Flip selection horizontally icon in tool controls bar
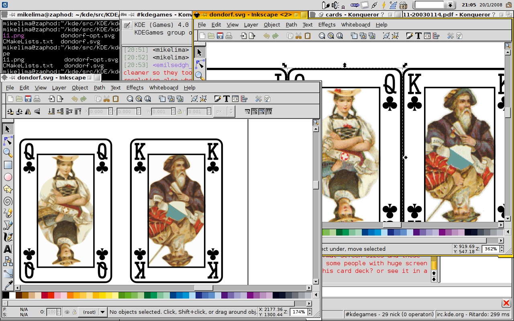Image resolution: width=514 pixels, height=321 pixels. point(28,112)
